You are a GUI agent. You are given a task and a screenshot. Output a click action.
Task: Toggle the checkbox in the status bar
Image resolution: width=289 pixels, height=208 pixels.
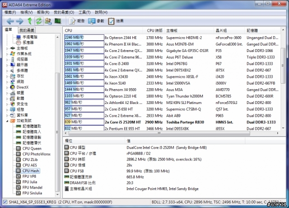tap(5, 202)
